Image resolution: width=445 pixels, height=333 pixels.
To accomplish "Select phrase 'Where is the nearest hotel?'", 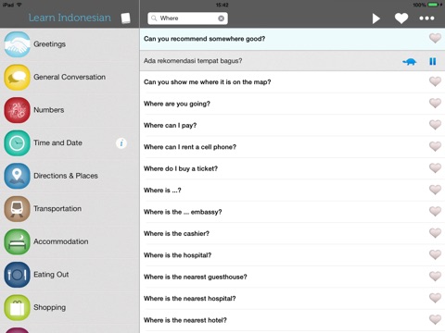I will [185, 320].
